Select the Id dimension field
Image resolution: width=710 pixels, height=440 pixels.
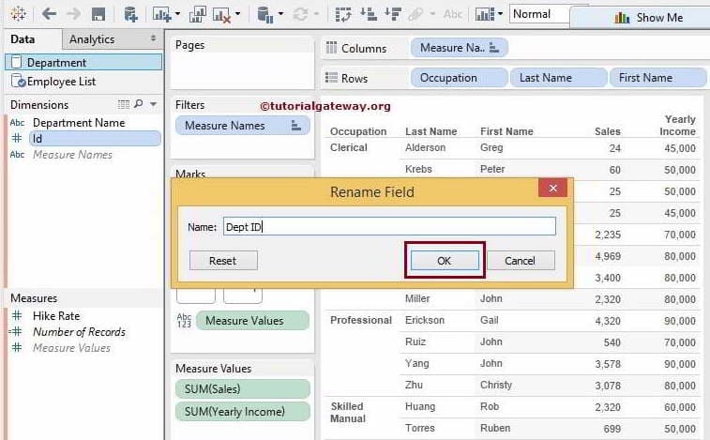click(x=95, y=139)
